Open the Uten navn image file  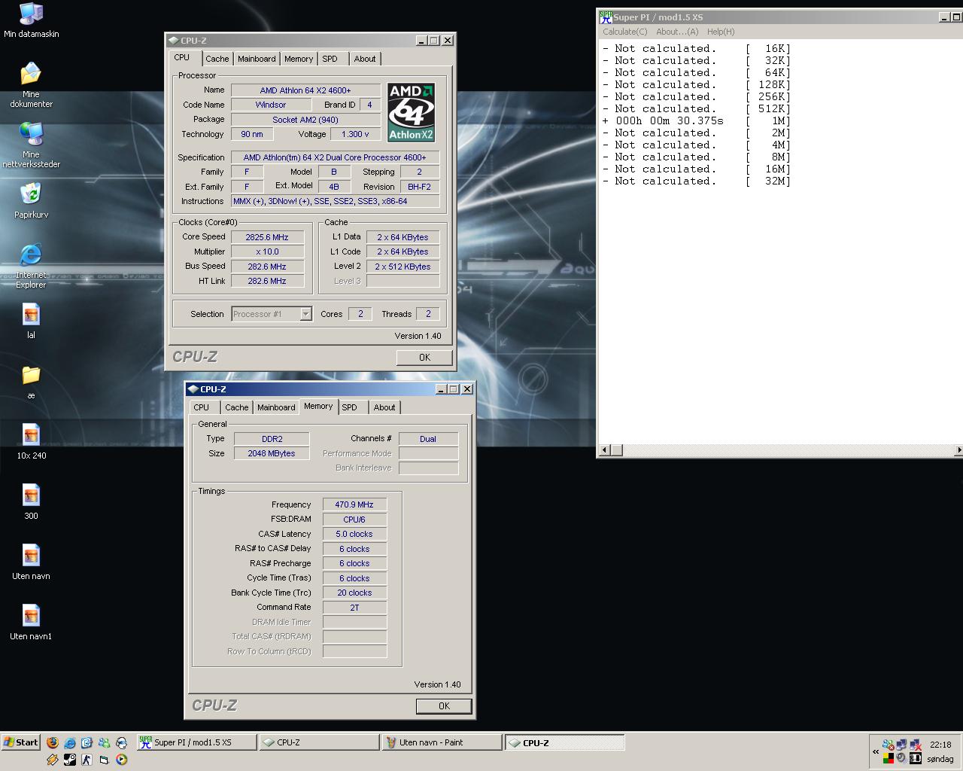tap(31, 562)
